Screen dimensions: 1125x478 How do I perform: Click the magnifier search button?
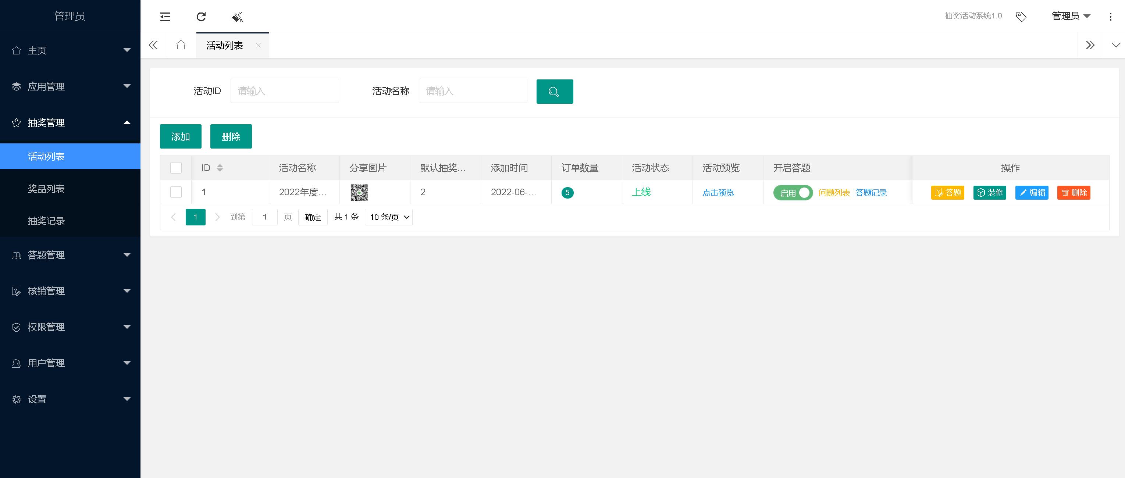554,91
